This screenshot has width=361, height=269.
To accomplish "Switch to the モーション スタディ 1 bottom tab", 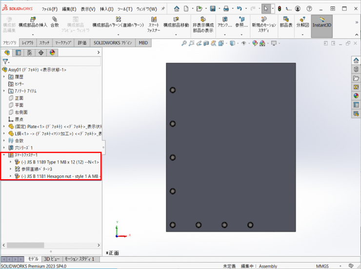I will click(x=79, y=259).
